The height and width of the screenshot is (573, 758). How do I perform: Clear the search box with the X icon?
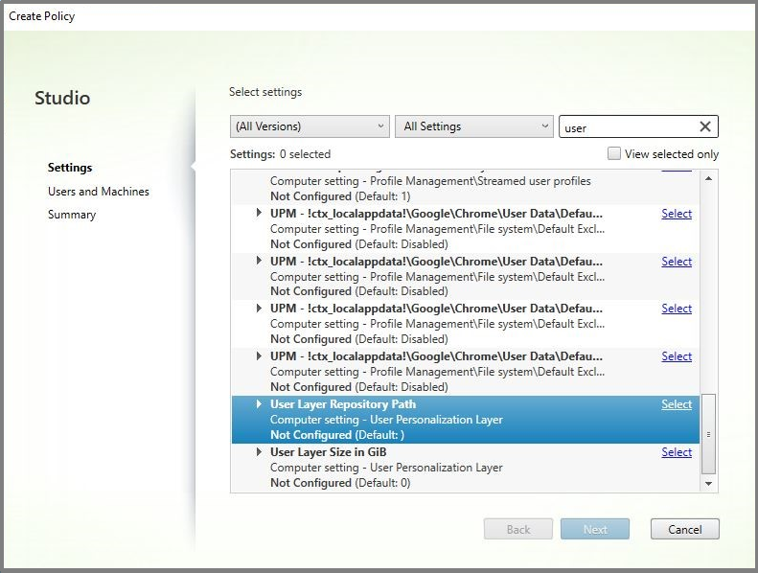[705, 126]
